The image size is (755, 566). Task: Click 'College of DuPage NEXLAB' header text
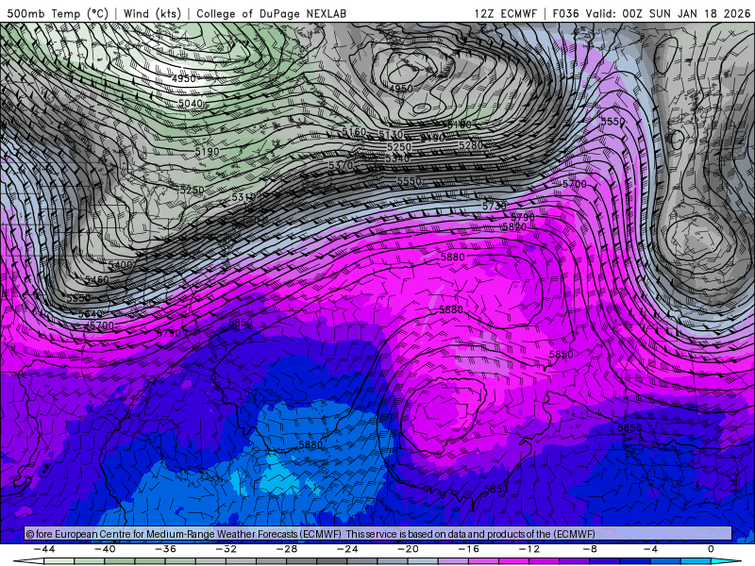click(271, 13)
